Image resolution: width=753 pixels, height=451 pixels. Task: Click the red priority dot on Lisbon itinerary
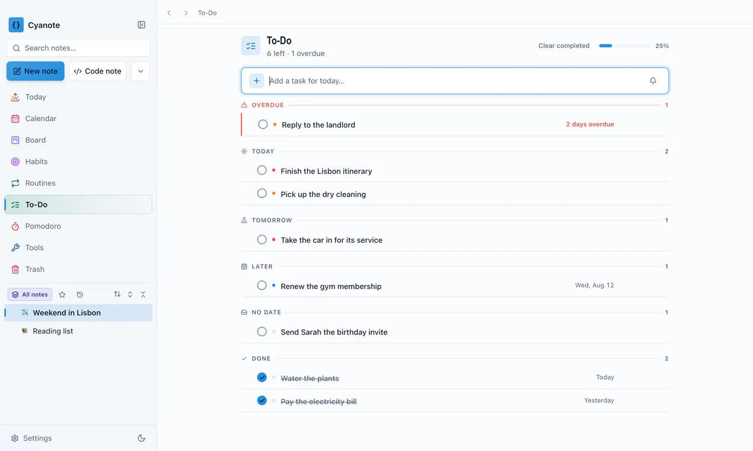[x=273, y=170]
